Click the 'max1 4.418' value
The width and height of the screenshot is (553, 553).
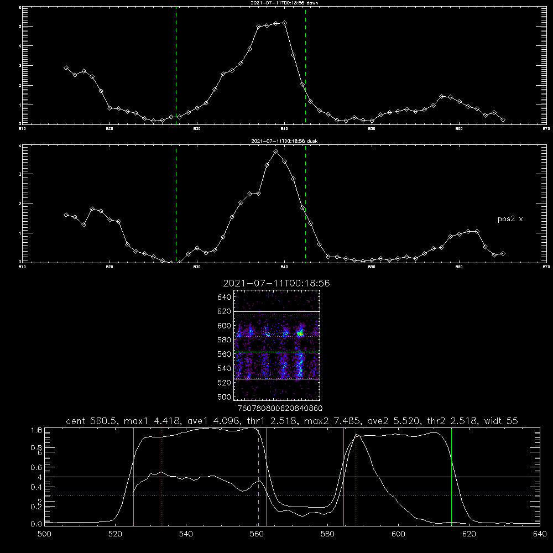pyautogui.click(x=153, y=421)
